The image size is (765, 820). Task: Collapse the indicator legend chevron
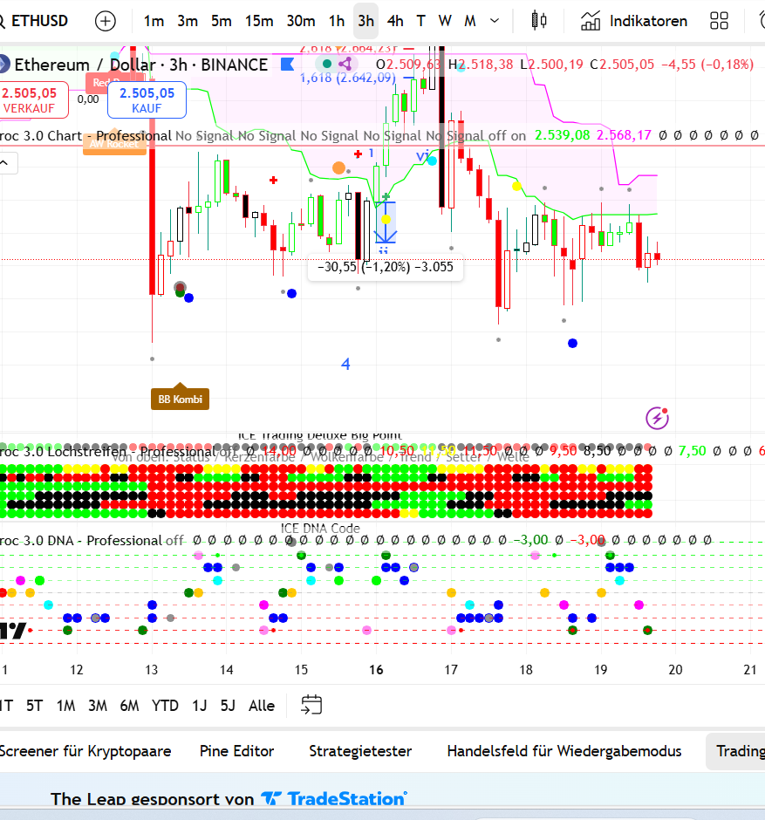[5, 162]
